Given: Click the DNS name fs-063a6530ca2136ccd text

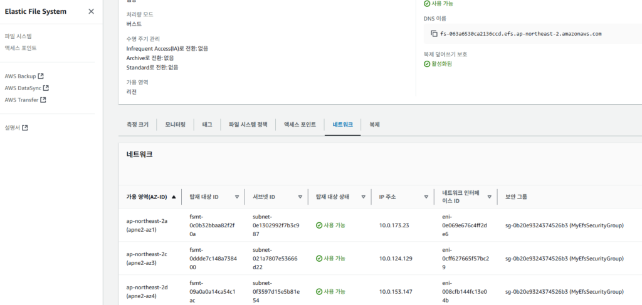Looking at the screenshot, I should [521, 34].
